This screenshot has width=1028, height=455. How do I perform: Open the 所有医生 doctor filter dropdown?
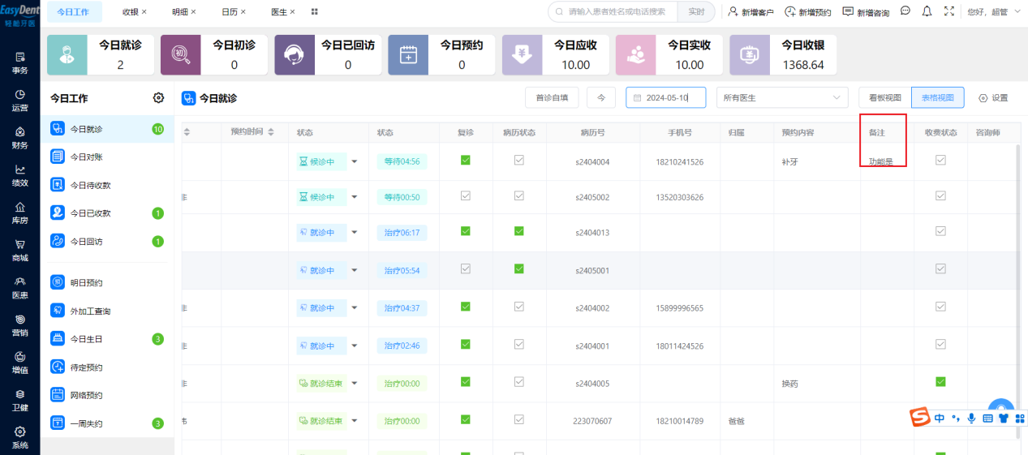(782, 97)
